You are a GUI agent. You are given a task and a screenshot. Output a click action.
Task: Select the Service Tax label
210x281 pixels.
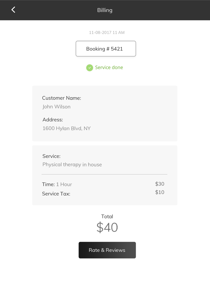(x=56, y=194)
